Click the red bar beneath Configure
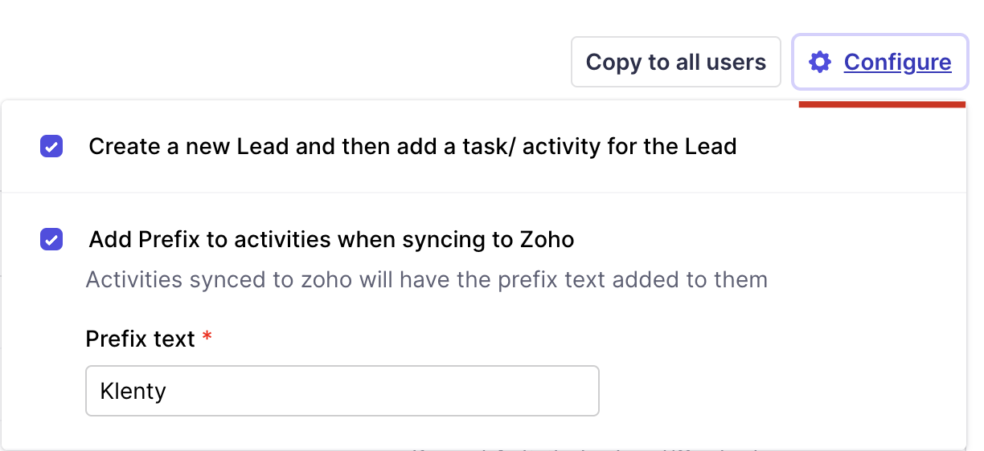The height and width of the screenshot is (451, 984). click(881, 104)
